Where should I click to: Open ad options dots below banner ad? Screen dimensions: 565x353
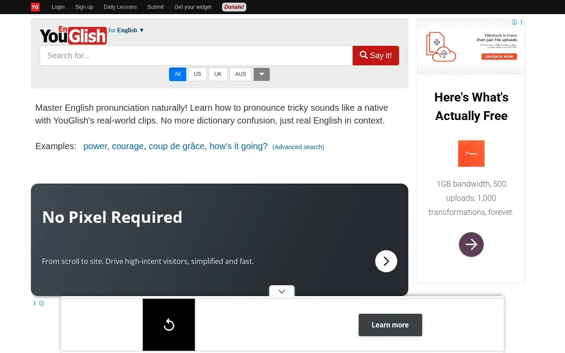click(x=34, y=303)
